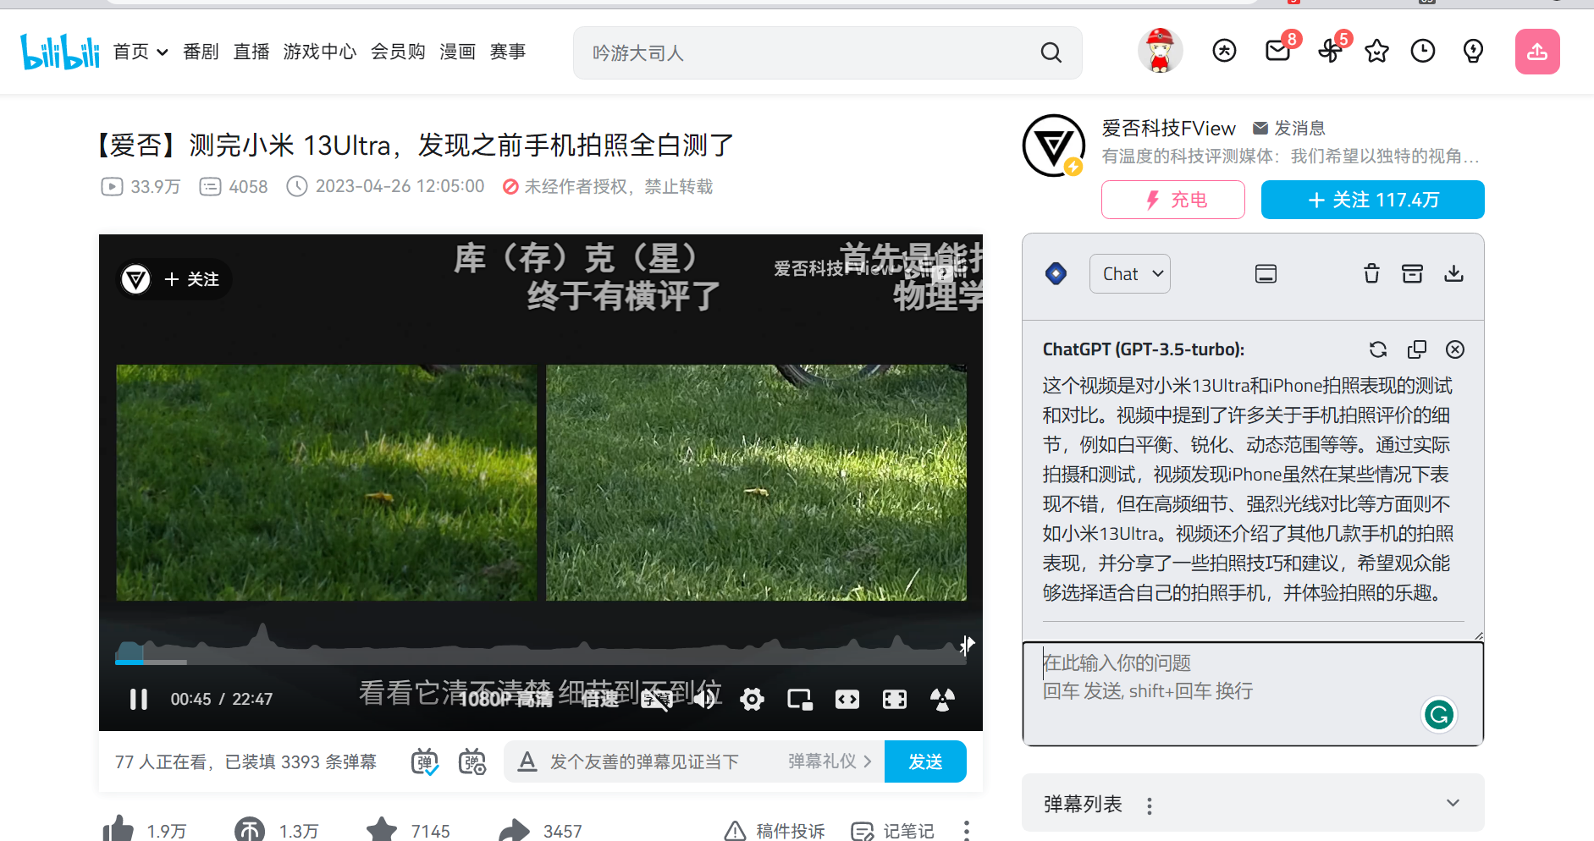Enter fullscreen video mode

[x=895, y=699]
